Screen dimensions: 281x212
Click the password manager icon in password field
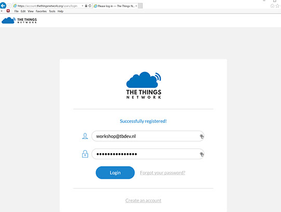pyautogui.click(x=202, y=154)
